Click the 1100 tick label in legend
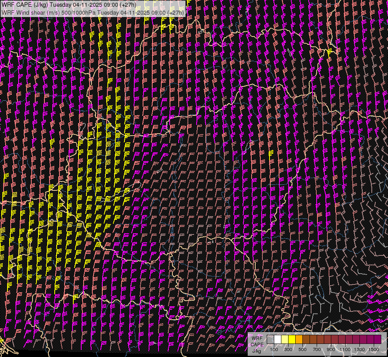The width and height of the screenshot is (388, 357). (x=345, y=349)
